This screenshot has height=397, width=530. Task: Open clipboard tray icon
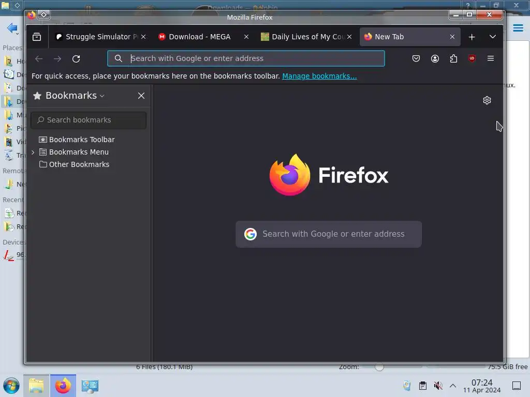coord(422,386)
